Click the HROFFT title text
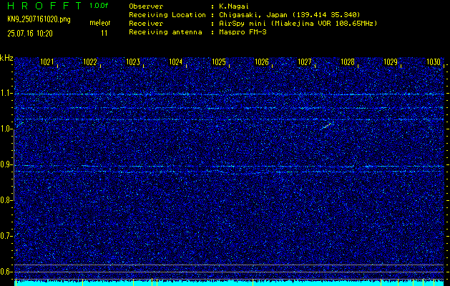The image size is (450, 286). pos(44,6)
